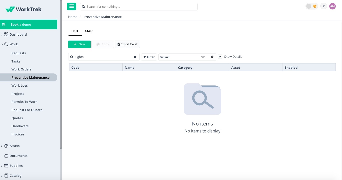
Task: Switch to the MAP tab
Action: coord(89,31)
